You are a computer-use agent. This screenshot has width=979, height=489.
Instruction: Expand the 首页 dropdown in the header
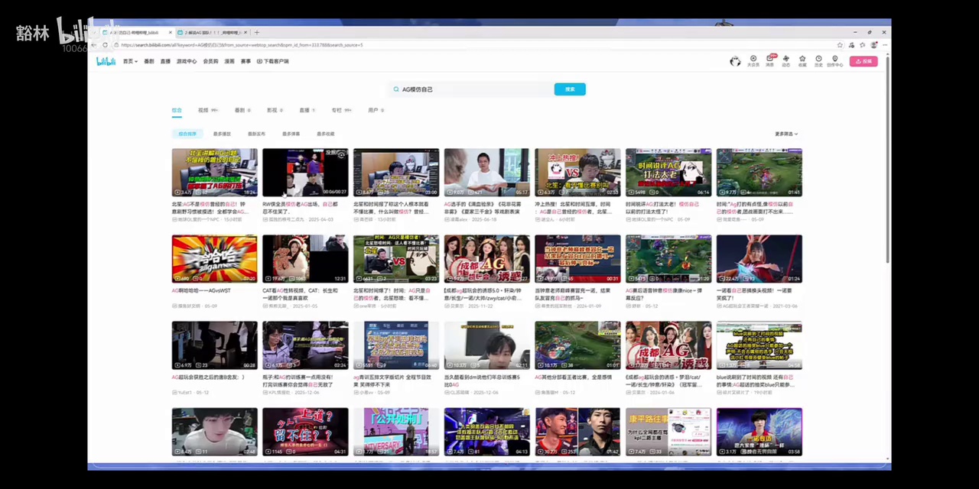click(130, 61)
